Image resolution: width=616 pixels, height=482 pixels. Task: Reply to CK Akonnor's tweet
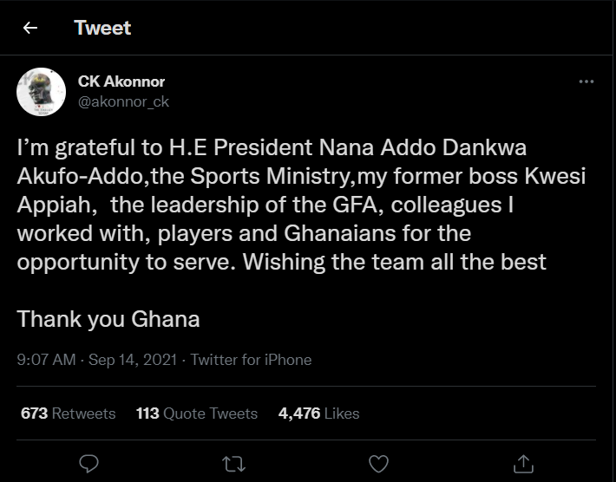tap(88, 464)
